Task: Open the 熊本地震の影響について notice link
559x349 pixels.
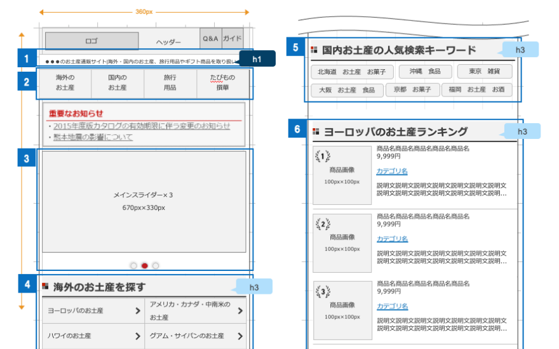Action: click(93, 137)
